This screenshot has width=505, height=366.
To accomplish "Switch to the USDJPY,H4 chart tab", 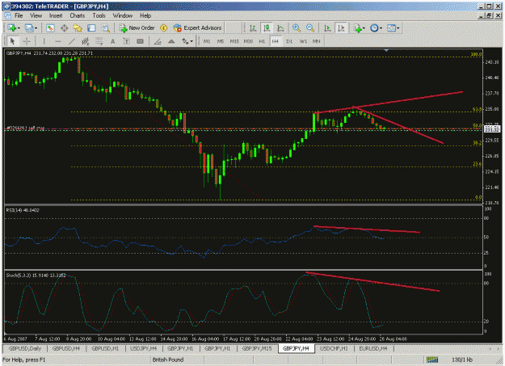I will 143,348.
